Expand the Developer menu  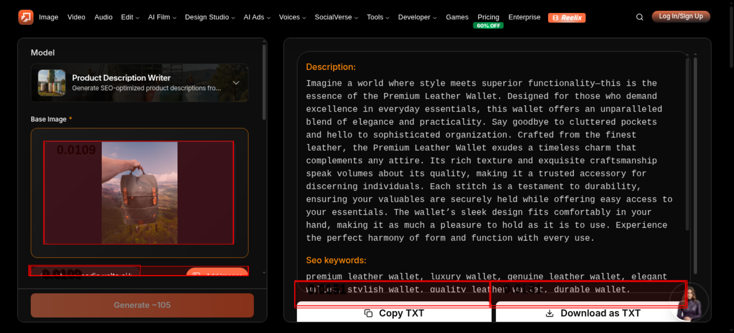tap(417, 17)
